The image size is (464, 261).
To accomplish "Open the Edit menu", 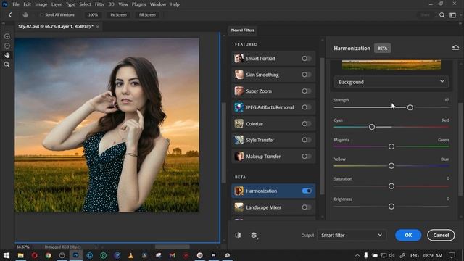I will pyautogui.click(x=27, y=4).
